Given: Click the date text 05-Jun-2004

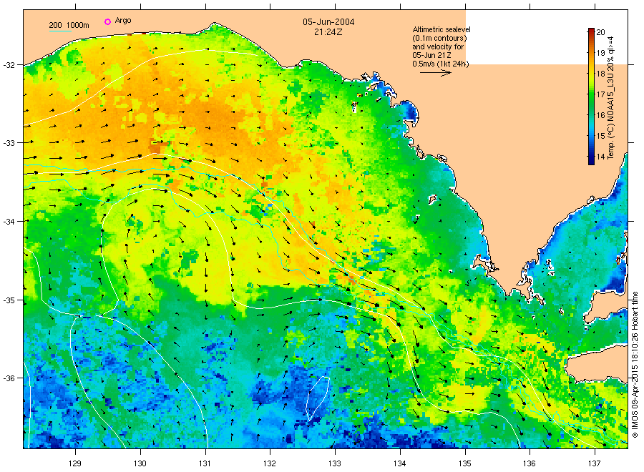Looking at the screenshot, I should pos(328,22).
